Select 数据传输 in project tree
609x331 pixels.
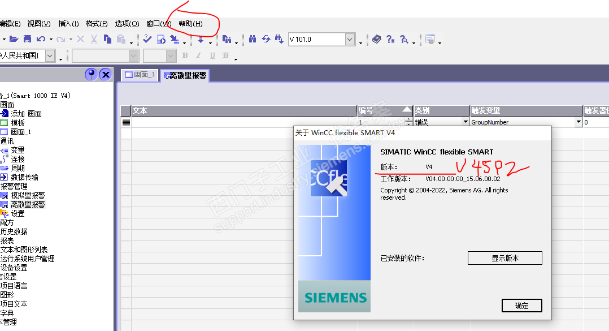coord(24,177)
